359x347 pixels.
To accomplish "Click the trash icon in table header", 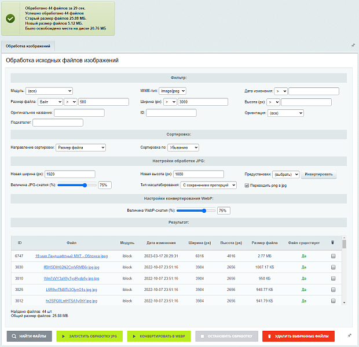I will click(x=332, y=243).
